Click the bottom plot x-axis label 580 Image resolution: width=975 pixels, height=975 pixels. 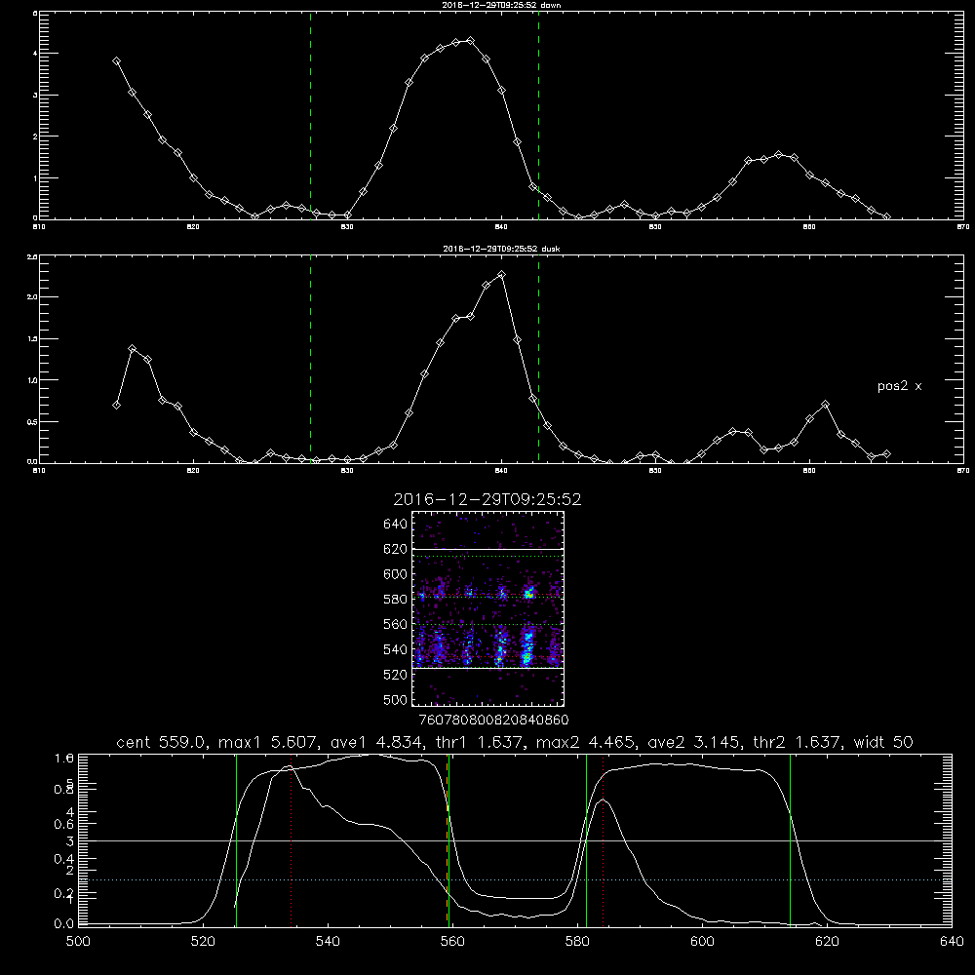577,942
